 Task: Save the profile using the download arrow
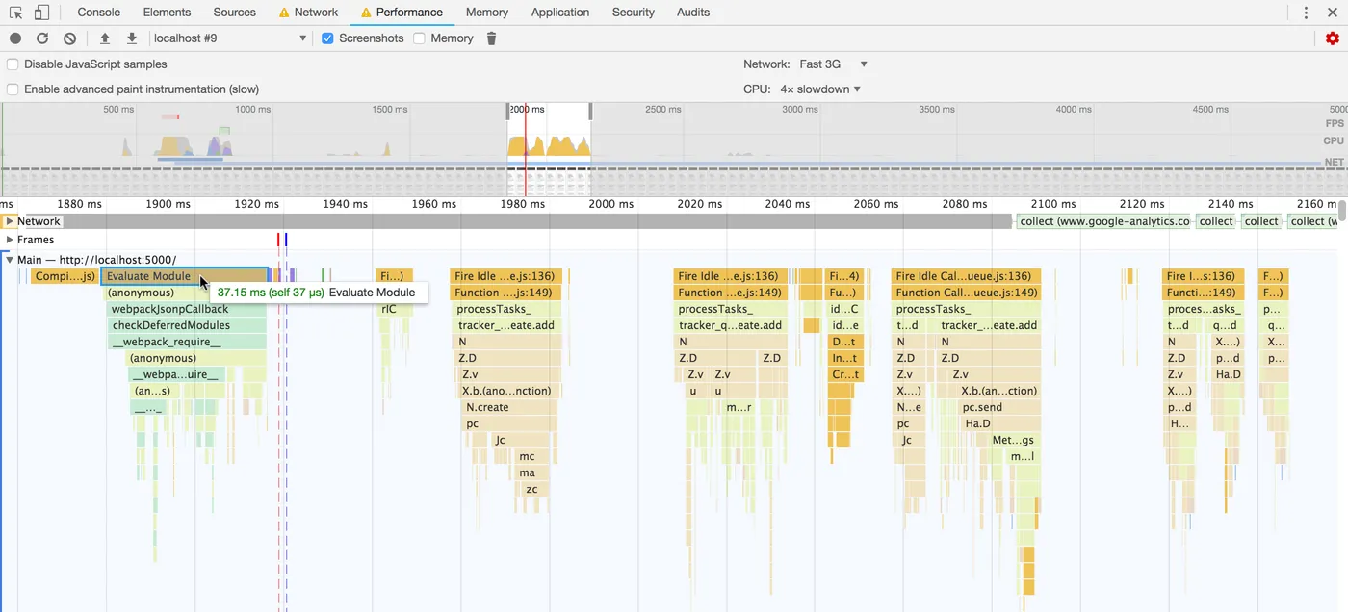point(132,38)
